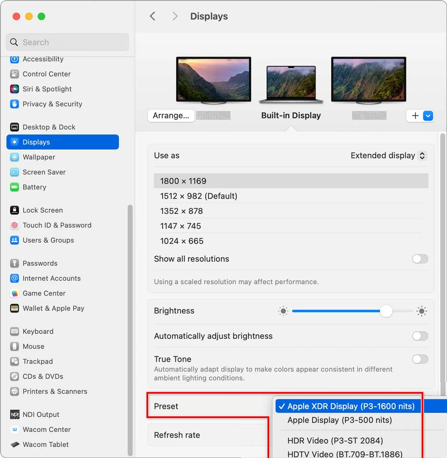Click the Arrange... button
Image resolution: width=447 pixels, height=458 pixels.
[x=171, y=115]
